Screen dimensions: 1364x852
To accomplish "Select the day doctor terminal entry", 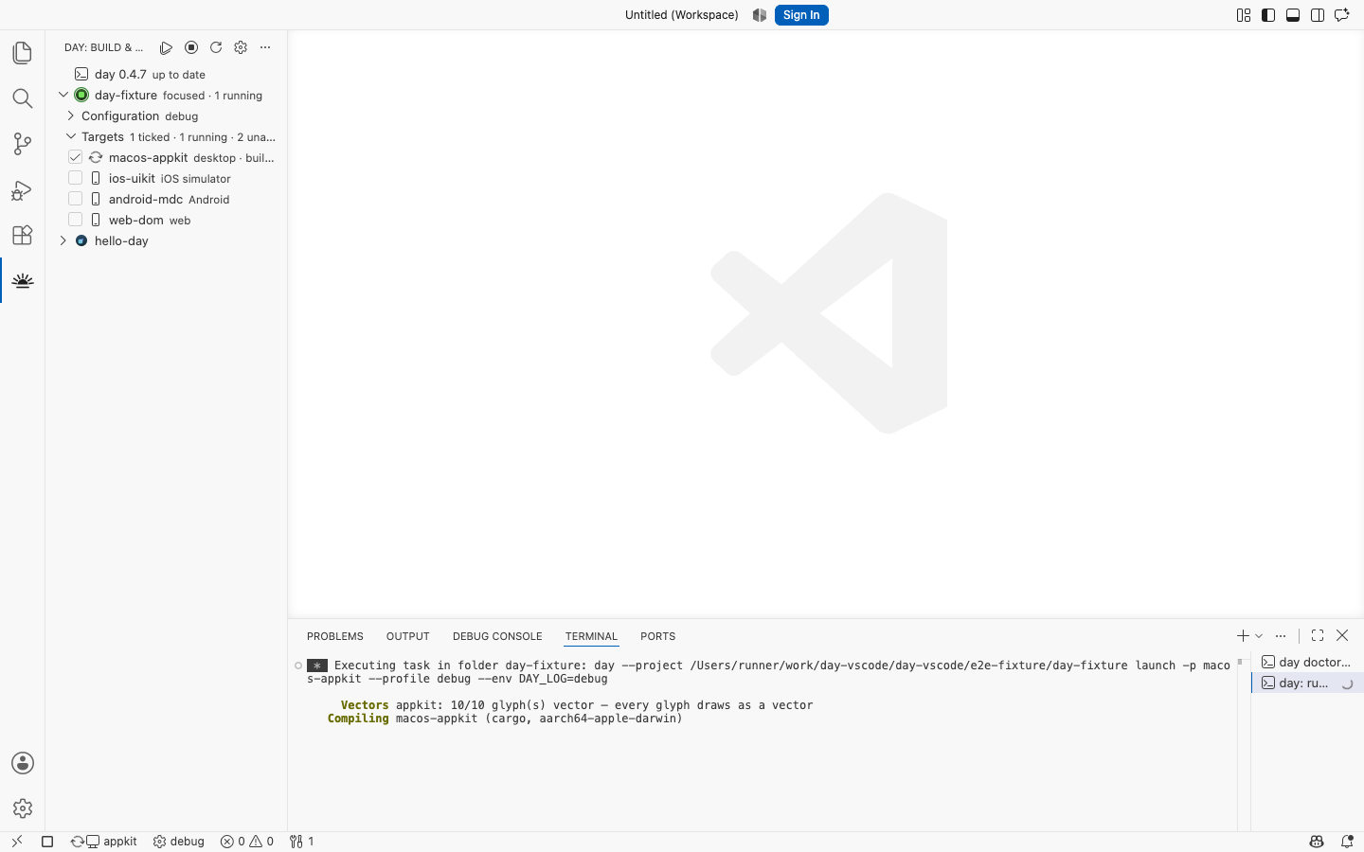I will pos(1307,662).
